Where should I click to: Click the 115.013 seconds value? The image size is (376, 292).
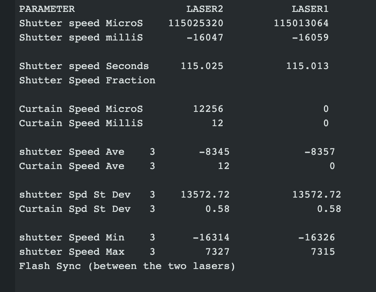pos(307,66)
